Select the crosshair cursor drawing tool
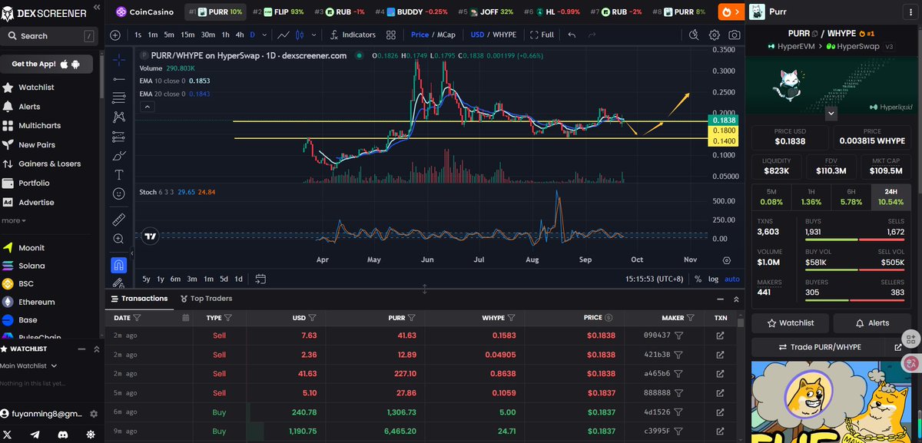 (119, 59)
